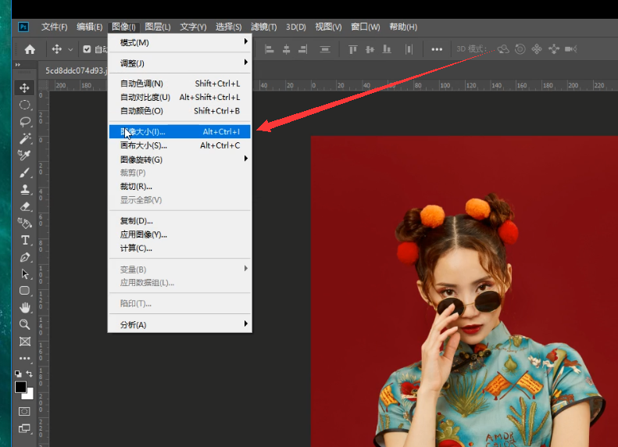
Task: Open the 选择(S) menu
Action: coord(229,27)
